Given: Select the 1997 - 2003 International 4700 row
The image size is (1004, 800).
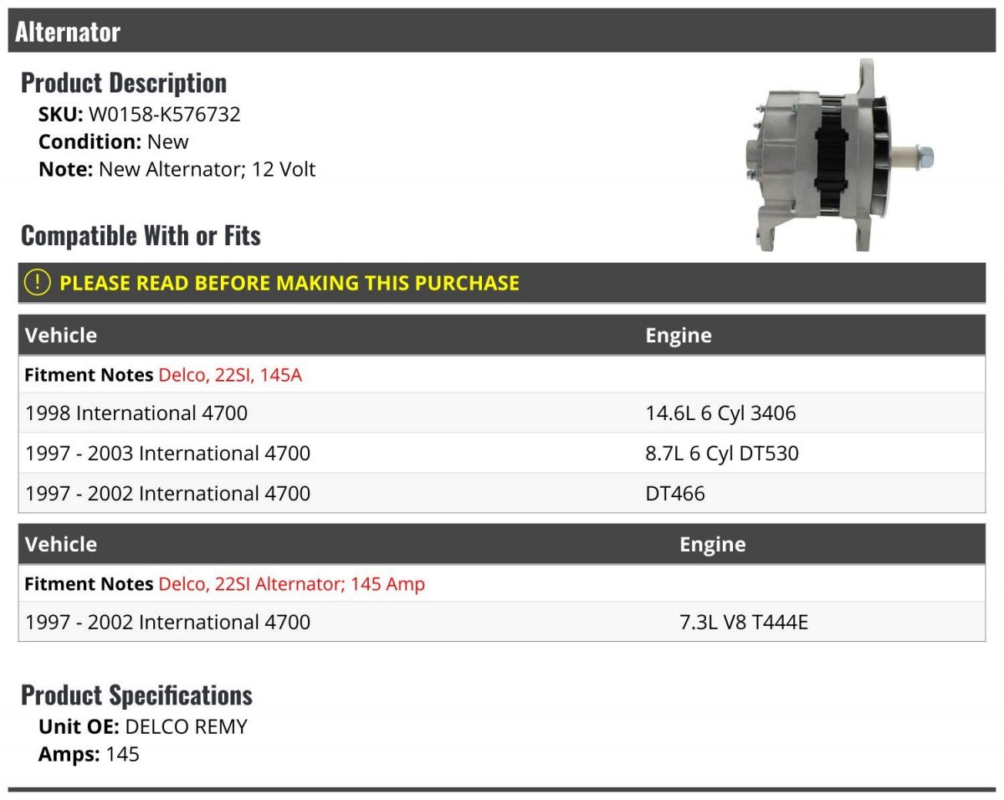Looking at the screenshot, I should point(167,454).
